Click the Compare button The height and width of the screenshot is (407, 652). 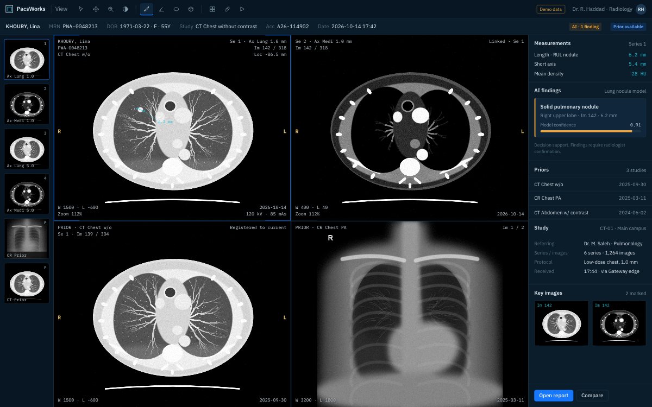coord(592,396)
